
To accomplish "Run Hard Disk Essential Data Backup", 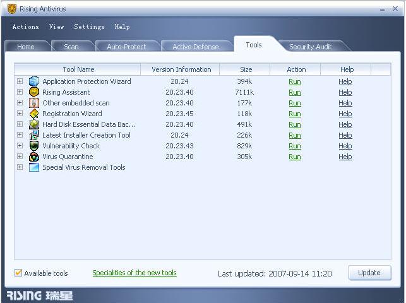I will click(295, 124).
